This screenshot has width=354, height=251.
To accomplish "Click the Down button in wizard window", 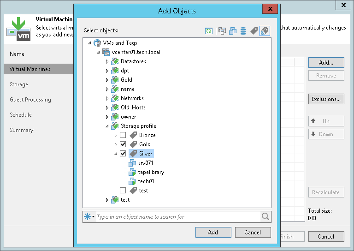I will point(326,134).
